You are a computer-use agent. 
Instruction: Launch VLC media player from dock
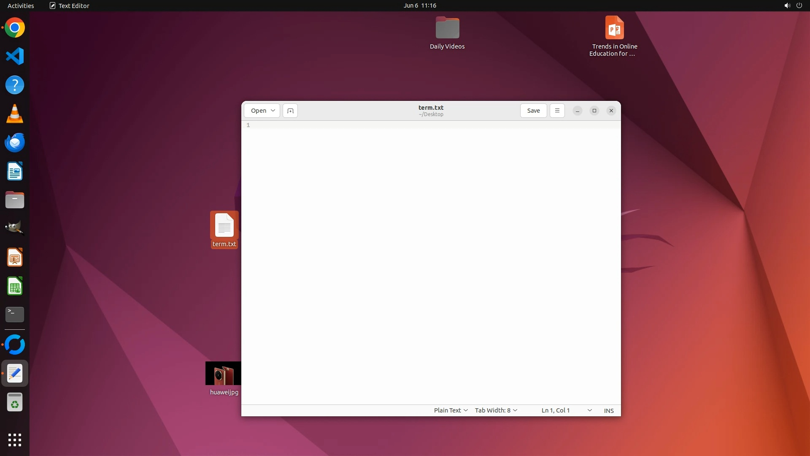(x=15, y=114)
